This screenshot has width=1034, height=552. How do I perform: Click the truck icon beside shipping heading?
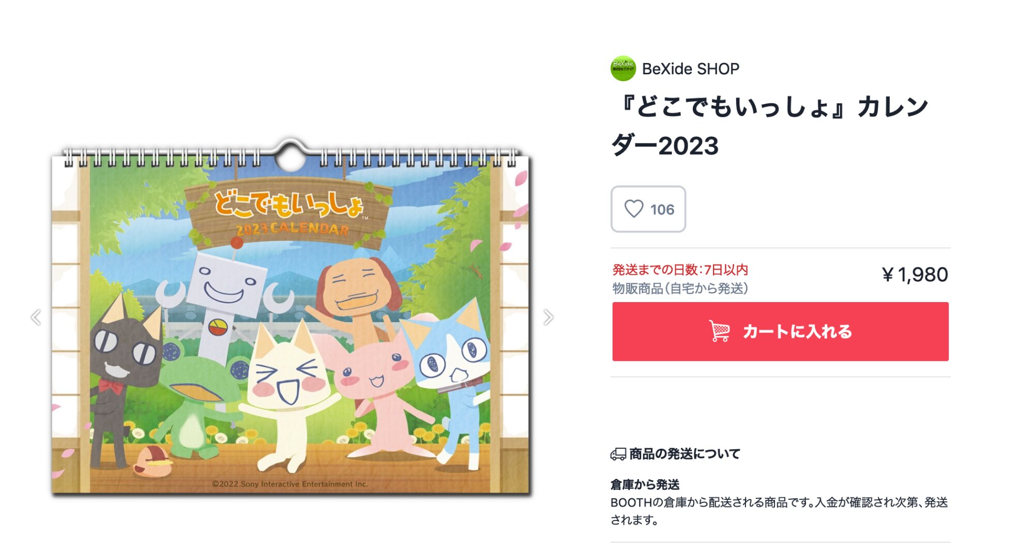point(618,454)
